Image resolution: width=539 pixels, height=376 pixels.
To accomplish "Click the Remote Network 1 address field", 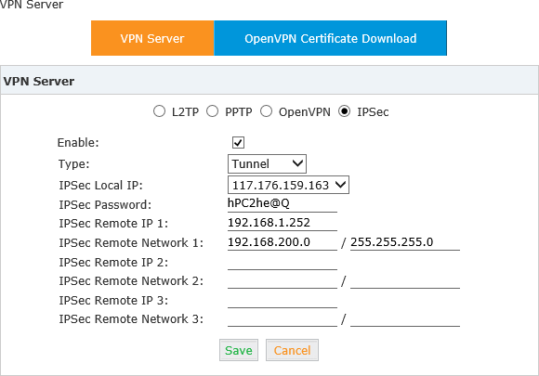I will 283,242.
